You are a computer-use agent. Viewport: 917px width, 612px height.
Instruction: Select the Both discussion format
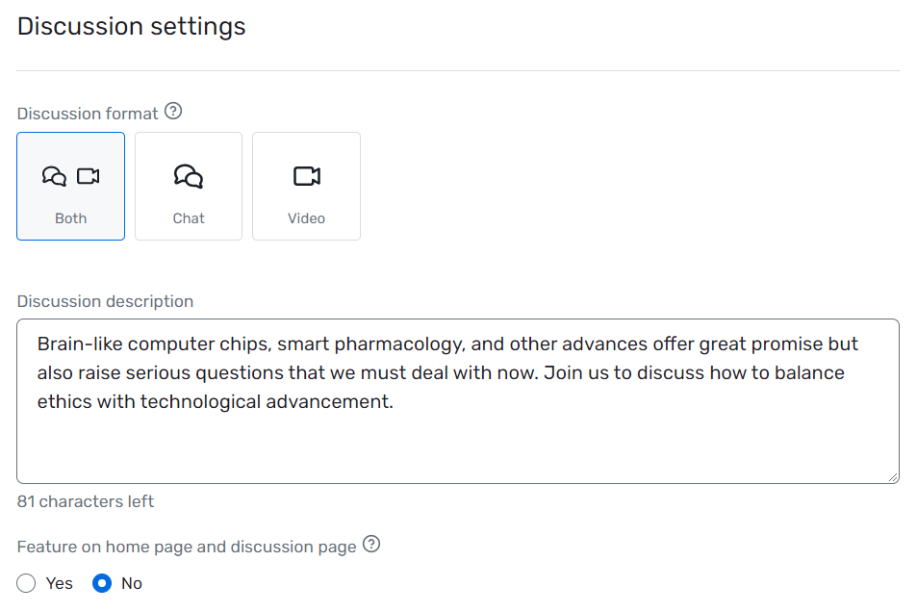coord(70,186)
